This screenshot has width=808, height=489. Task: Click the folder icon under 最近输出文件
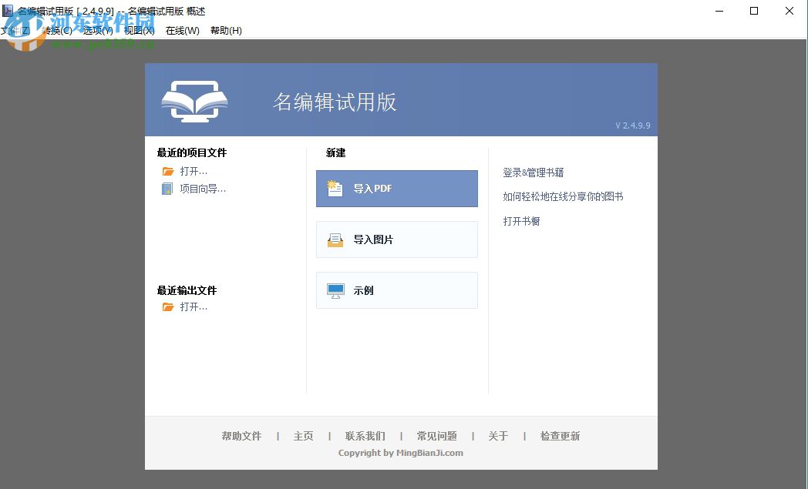168,306
